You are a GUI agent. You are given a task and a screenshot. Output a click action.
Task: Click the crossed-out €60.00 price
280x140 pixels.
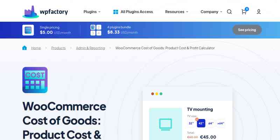point(192,137)
